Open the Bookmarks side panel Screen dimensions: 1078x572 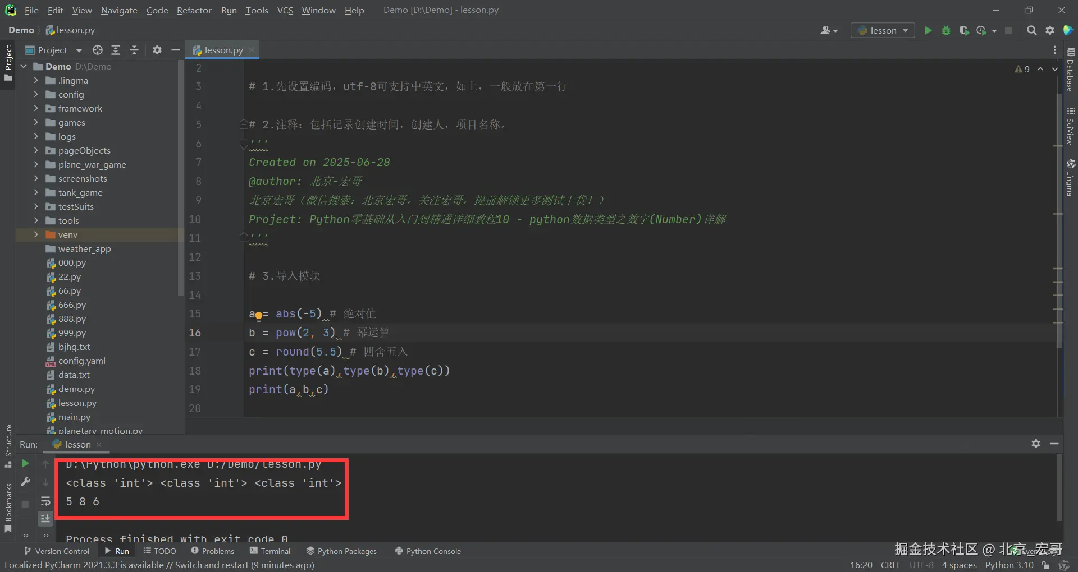click(x=8, y=508)
